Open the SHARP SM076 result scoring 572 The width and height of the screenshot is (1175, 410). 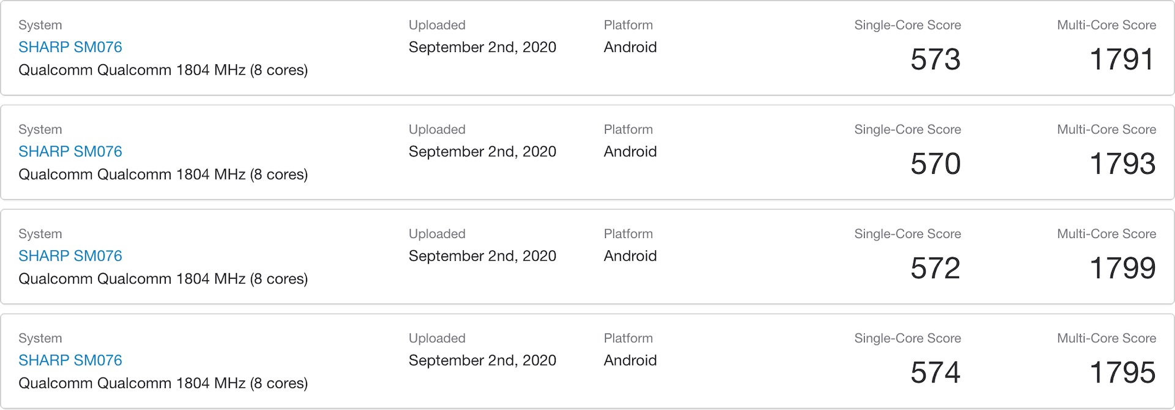pyautogui.click(x=70, y=256)
